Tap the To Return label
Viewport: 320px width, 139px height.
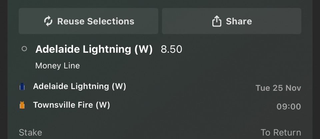tap(281, 132)
